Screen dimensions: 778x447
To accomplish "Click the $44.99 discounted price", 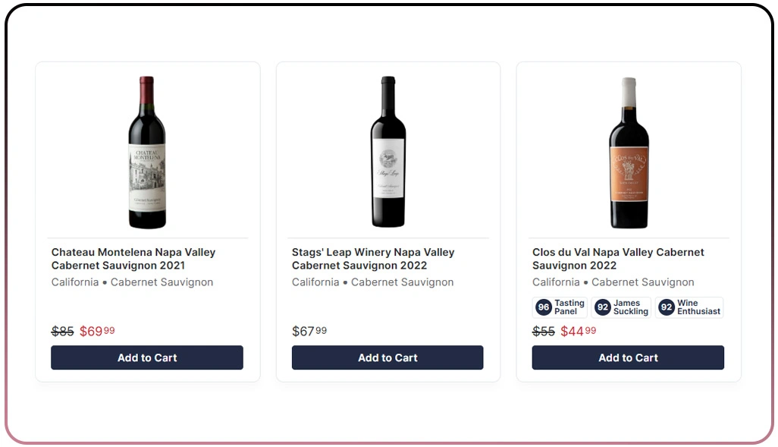I will tap(579, 331).
